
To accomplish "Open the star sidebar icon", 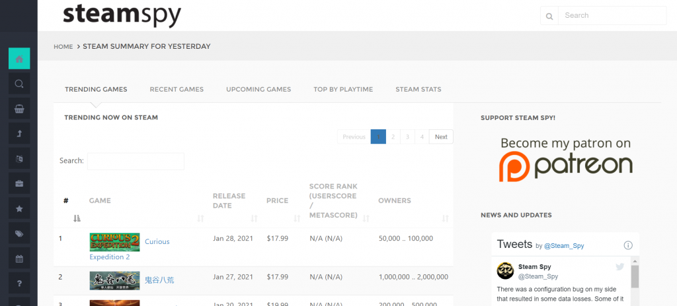I will [x=19, y=208].
